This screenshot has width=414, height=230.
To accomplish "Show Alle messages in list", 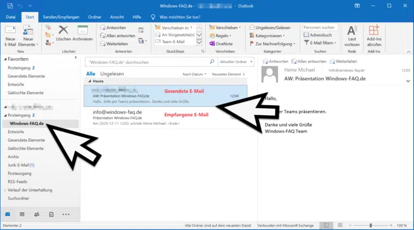I will pyautogui.click(x=91, y=73).
